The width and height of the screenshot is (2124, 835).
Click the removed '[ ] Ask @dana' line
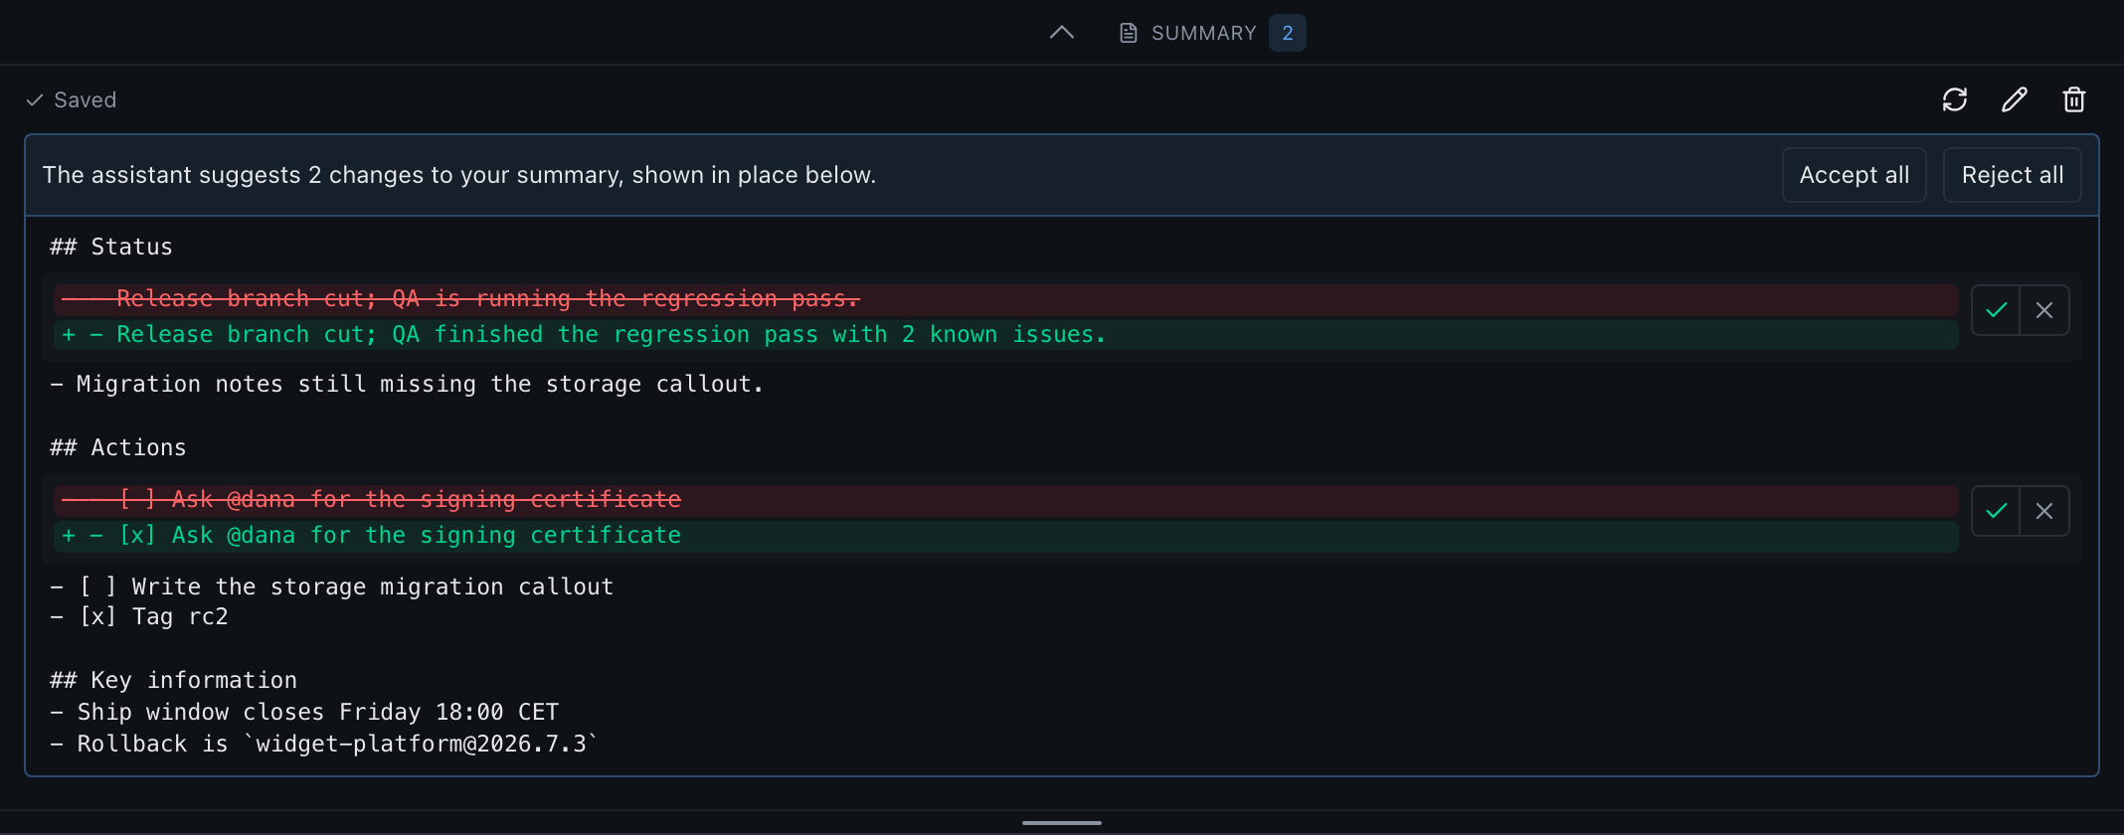click(x=1006, y=500)
